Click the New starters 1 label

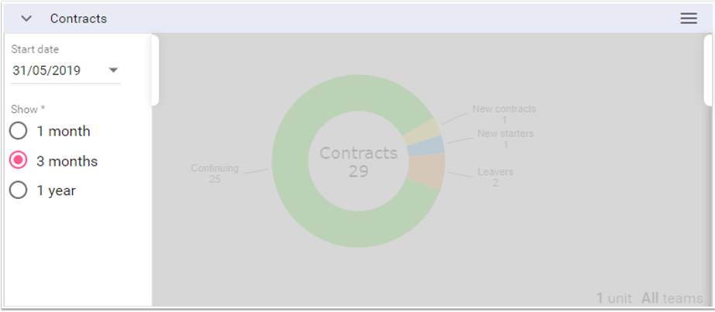(x=505, y=139)
